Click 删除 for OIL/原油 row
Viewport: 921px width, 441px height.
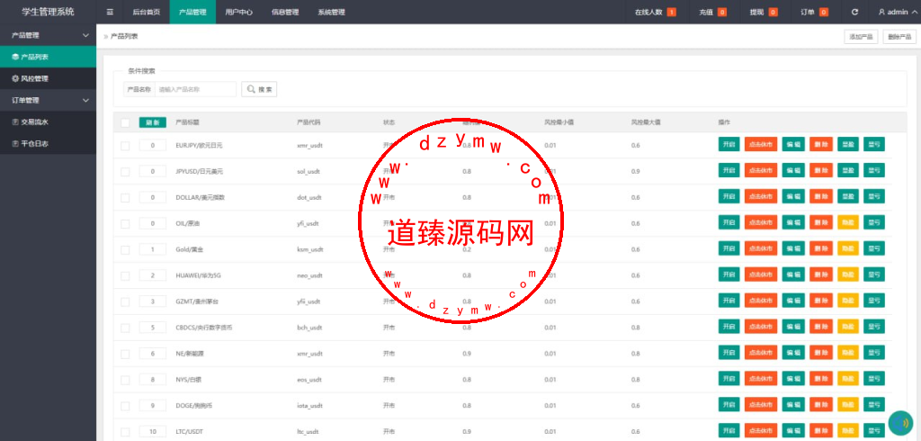tap(821, 222)
